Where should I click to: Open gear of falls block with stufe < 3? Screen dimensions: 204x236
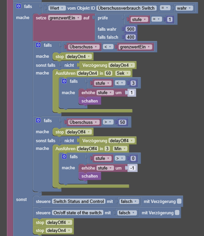pyautogui.click(x=64, y=81)
